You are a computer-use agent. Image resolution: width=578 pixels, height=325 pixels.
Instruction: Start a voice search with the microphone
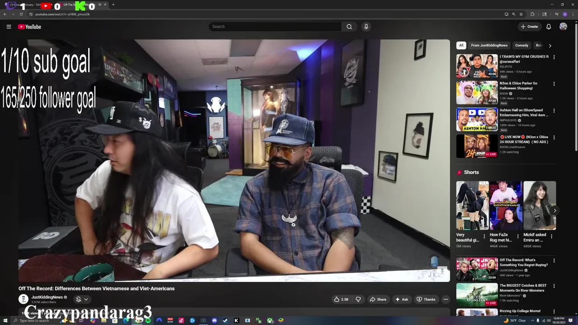point(366,27)
